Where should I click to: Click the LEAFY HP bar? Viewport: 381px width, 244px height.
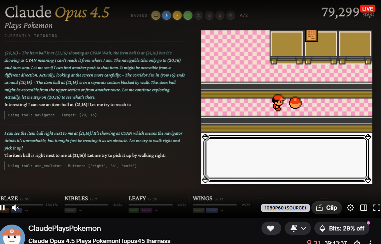coord(151,205)
